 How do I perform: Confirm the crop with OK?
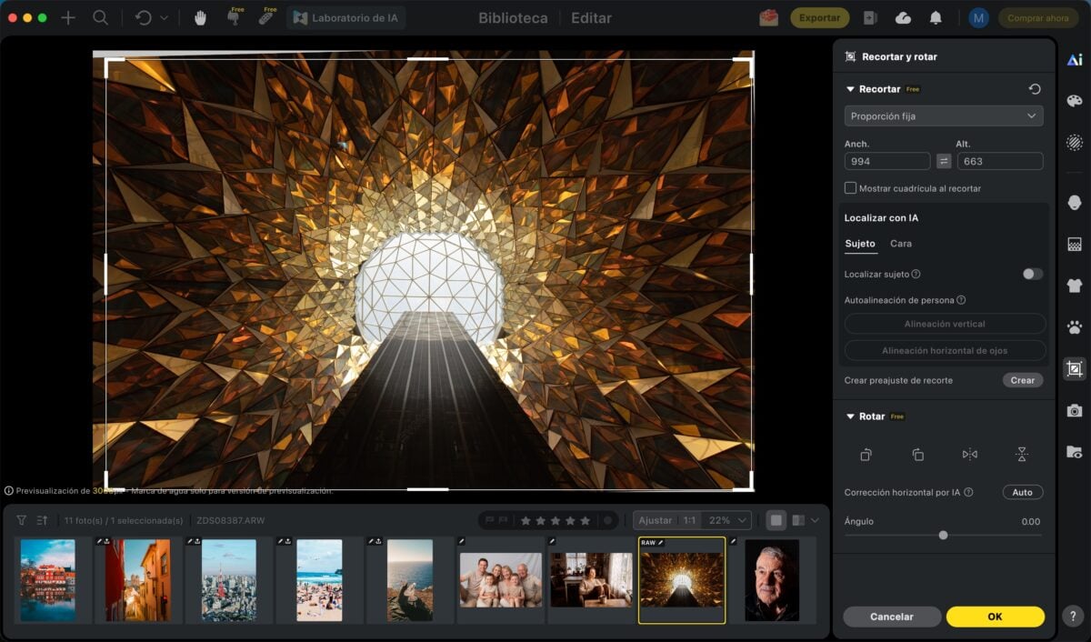coord(995,617)
